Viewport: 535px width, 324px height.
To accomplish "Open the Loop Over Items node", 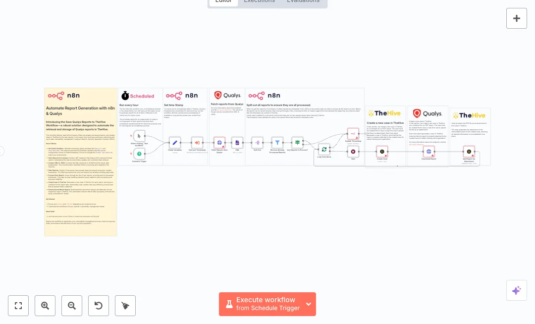I will coord(324,149).
